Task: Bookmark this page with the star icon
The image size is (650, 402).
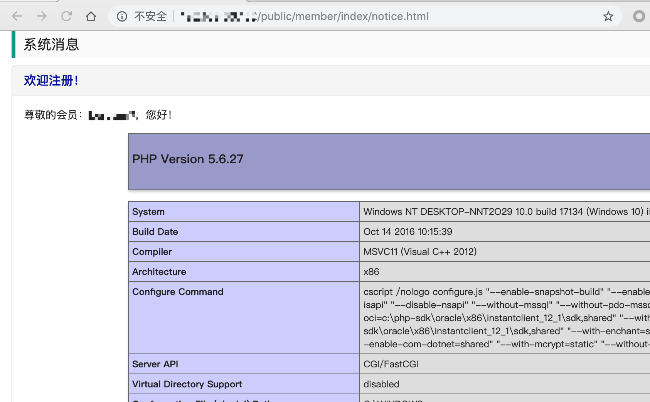Action: (x=608, y=16)
